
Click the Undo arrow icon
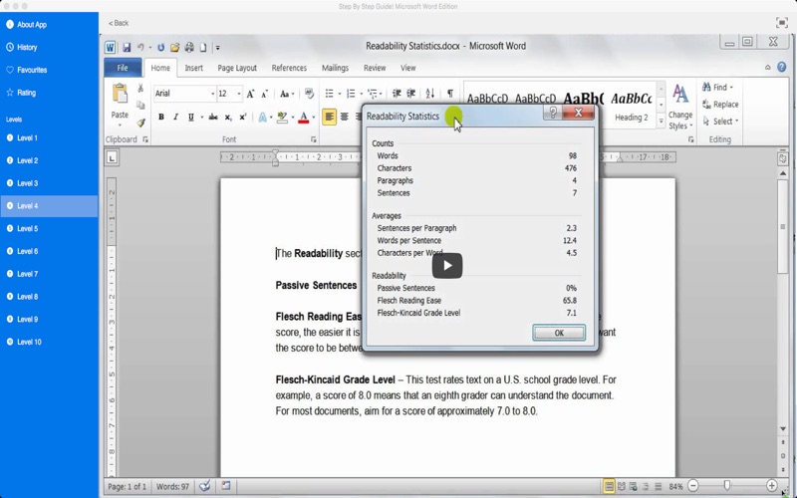click(x=140, y=47)
